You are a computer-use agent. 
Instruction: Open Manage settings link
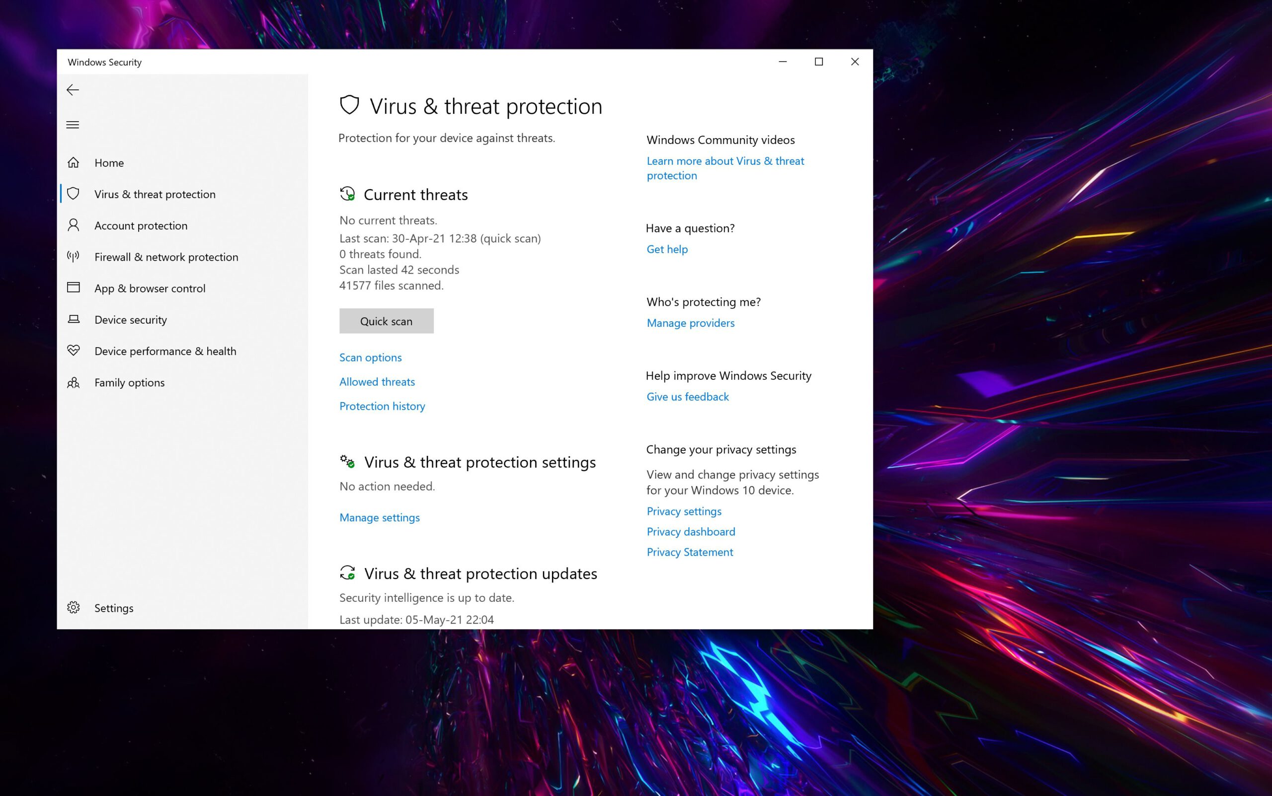pyautogui.click(x=379, y=517)
